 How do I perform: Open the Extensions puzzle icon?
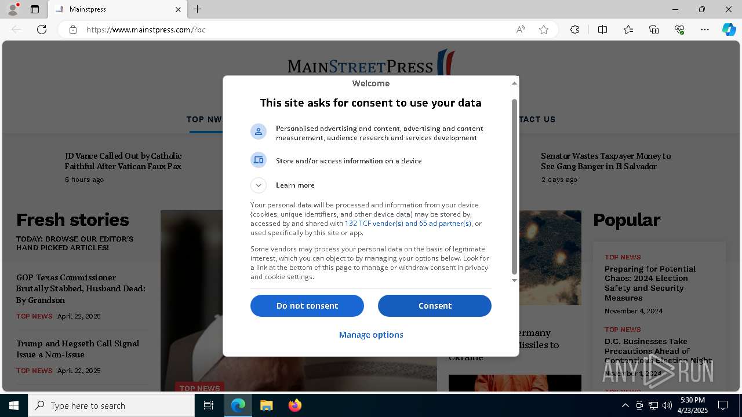[x=574, y=30]
